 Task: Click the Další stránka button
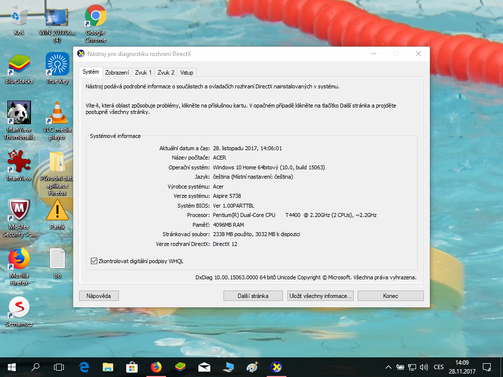(253, 296)
